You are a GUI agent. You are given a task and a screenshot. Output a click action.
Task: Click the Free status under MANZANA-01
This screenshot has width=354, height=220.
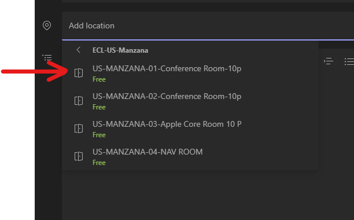click(x=99, y=79)
